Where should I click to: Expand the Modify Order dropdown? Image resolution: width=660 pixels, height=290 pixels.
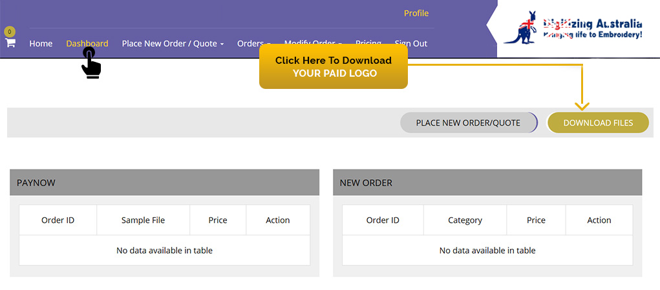point(313,43)
